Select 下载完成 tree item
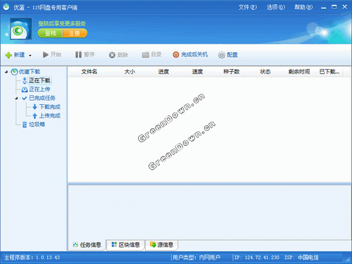 pyautogui.click(x=50, y=107)
